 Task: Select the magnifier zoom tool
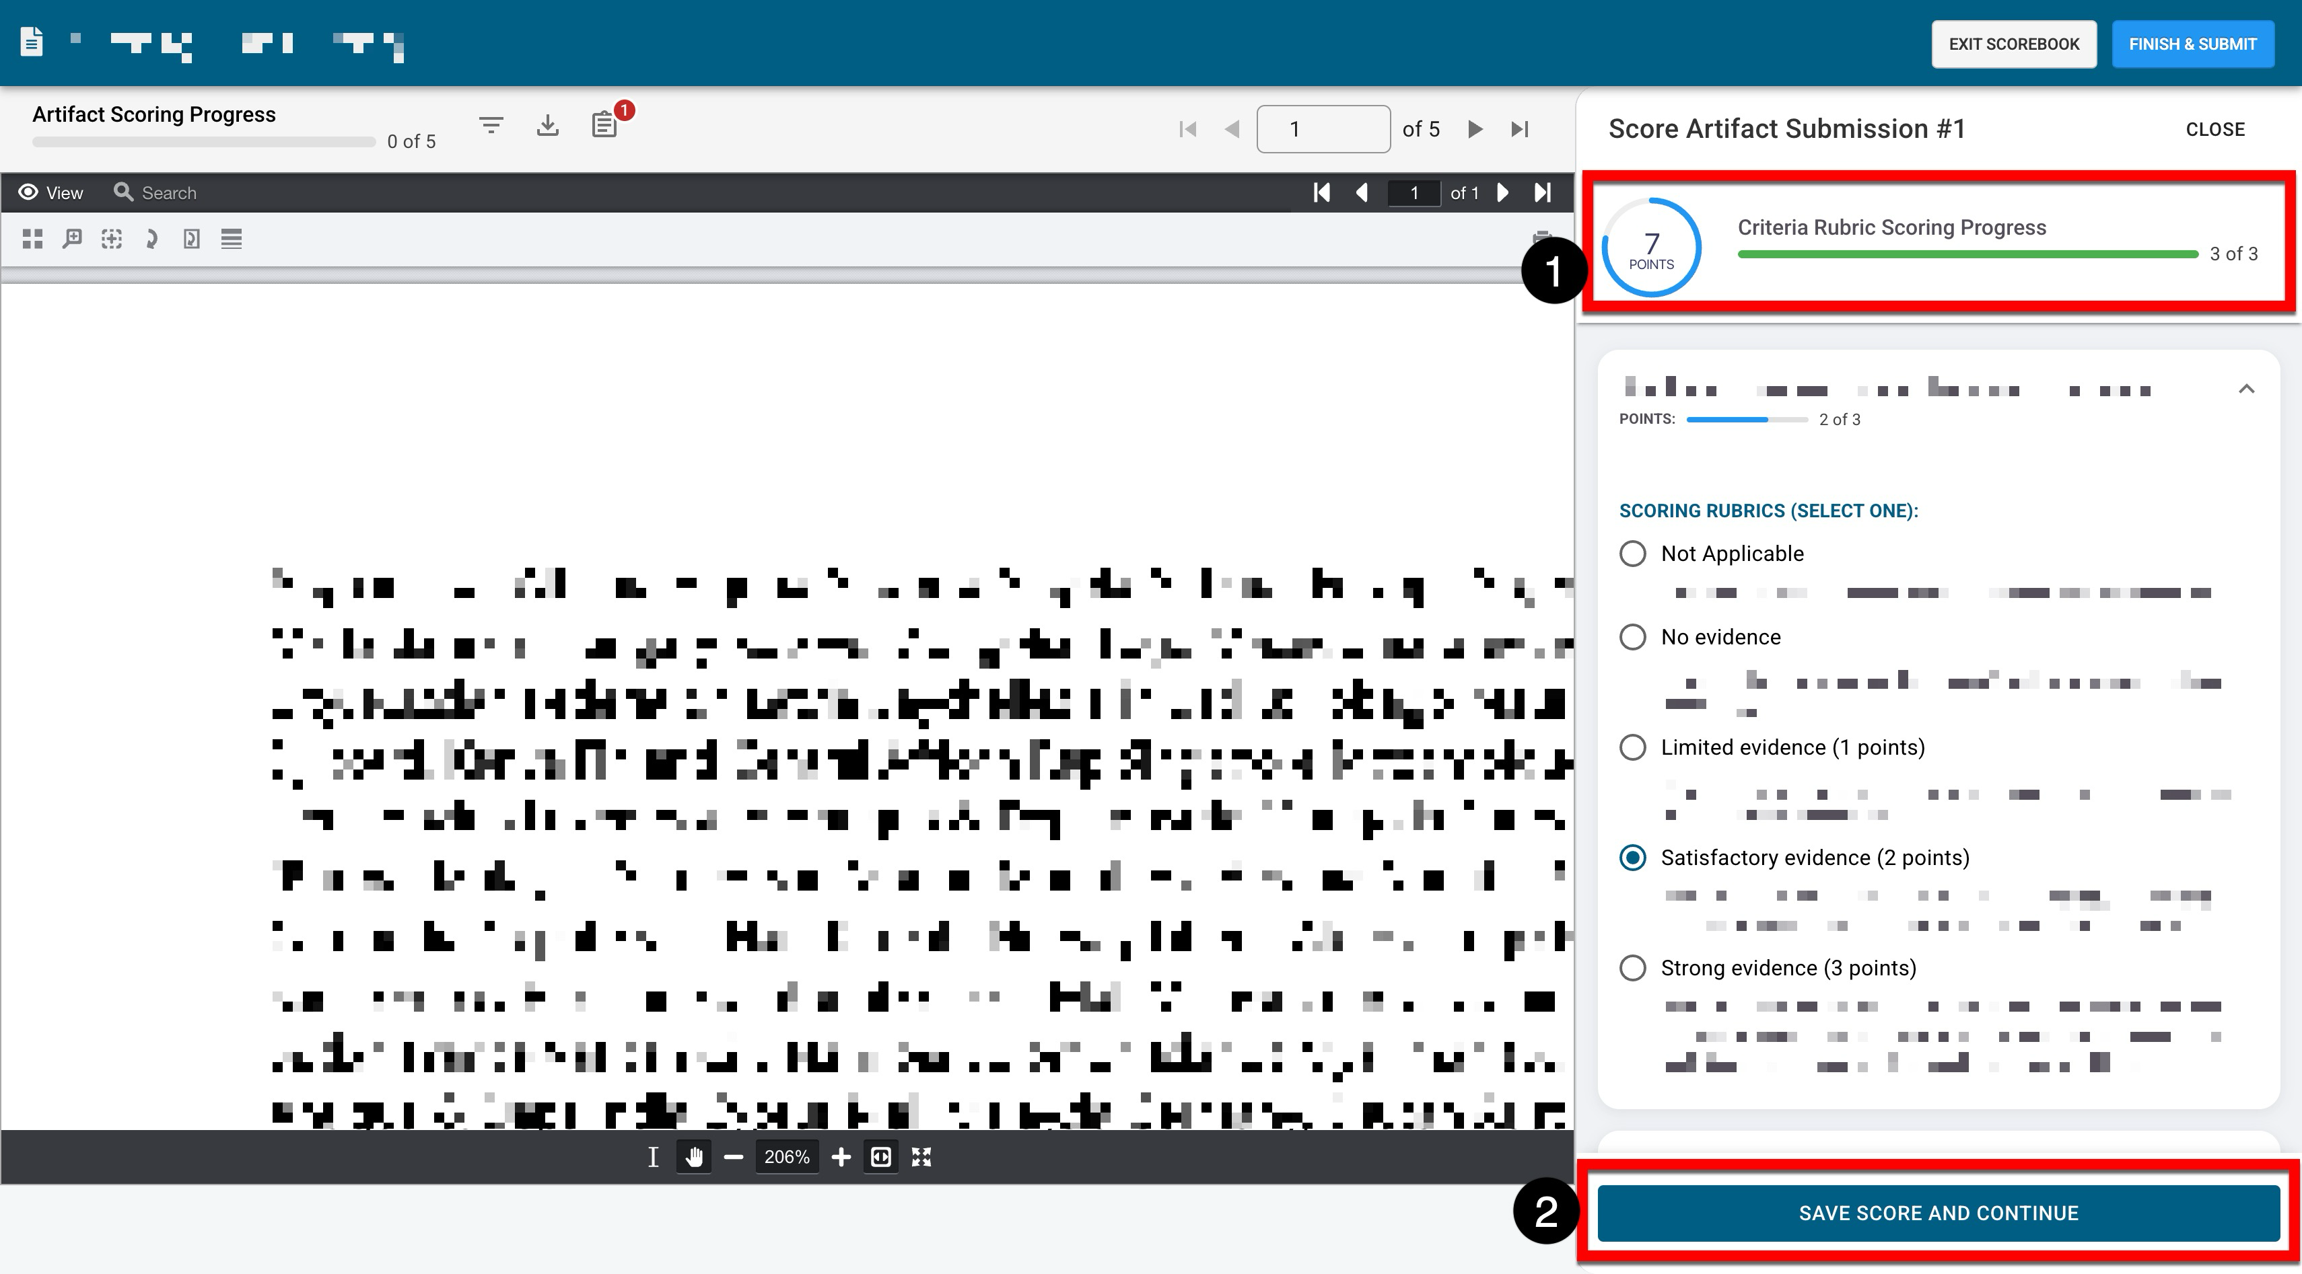coord(73,238)
